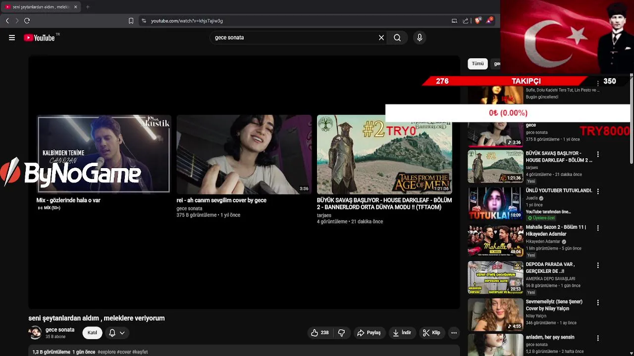
Task: Open 'Mahalle Sezon 2 - Bölüm 11' sidebar video
Action: click(556, 231)
